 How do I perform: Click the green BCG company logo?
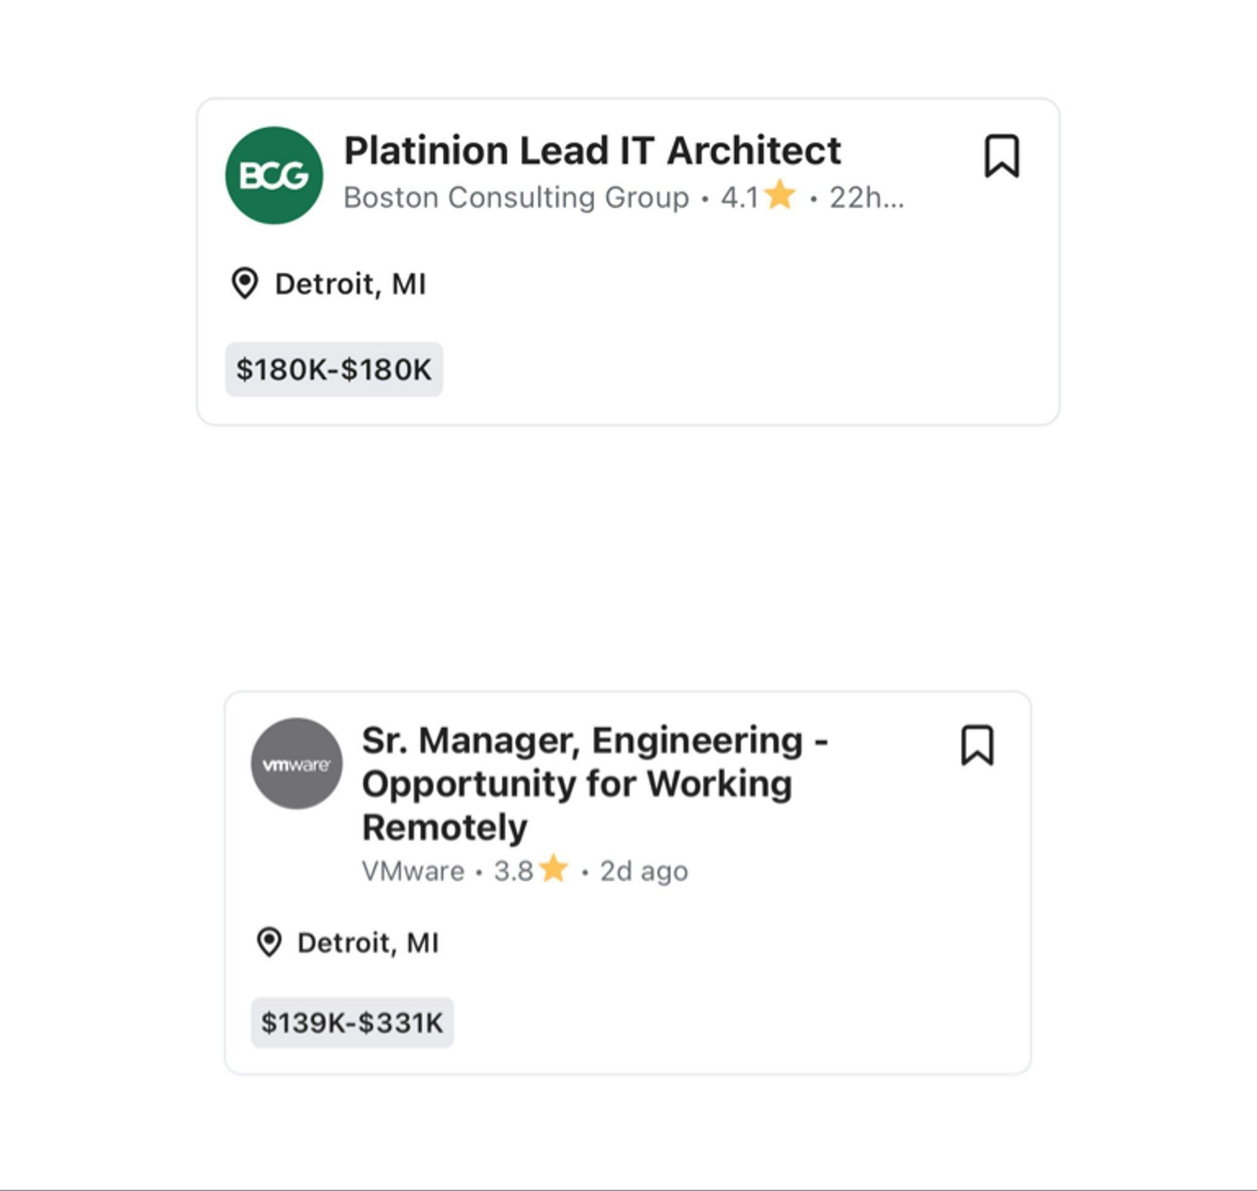point(274,175)
